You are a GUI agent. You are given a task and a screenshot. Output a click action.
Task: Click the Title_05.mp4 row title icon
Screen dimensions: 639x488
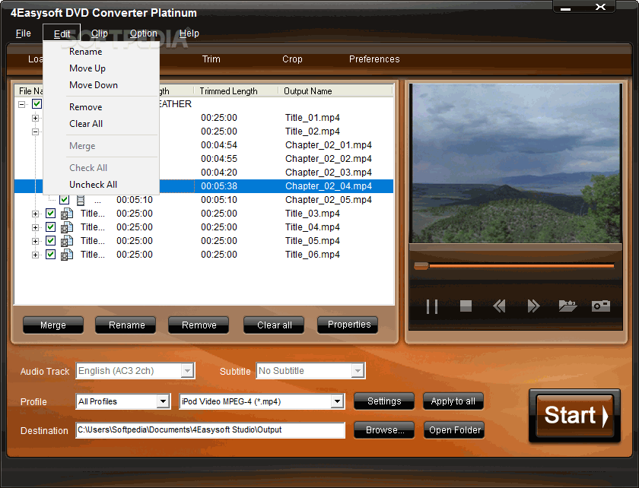click(67, 241)
